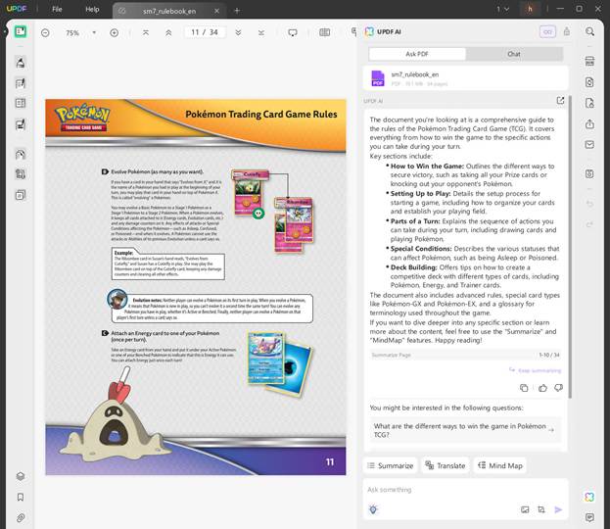Click the thumbs up feedback icon
Image resolution: width=610 pixels, height=529 pixels.
542,388
